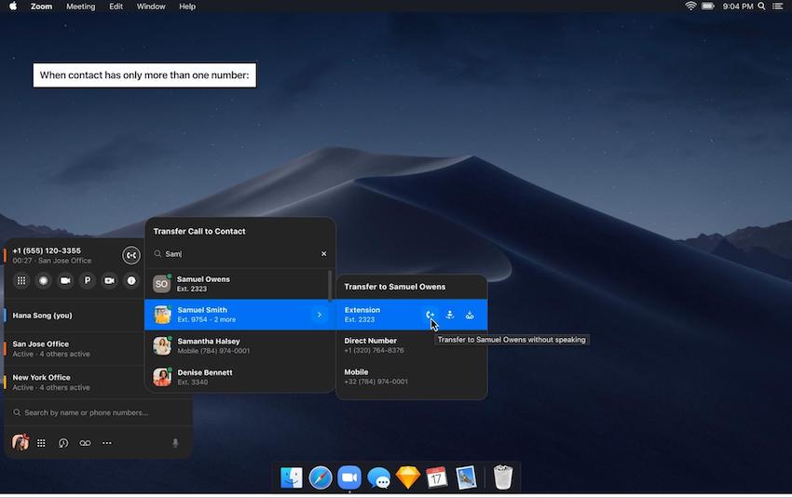Expand Samuel Smith's numbers with the chevron
Image resolution: width=792 pixels, height=498 pixels.
pyautogui.click(x=319, y=315)
